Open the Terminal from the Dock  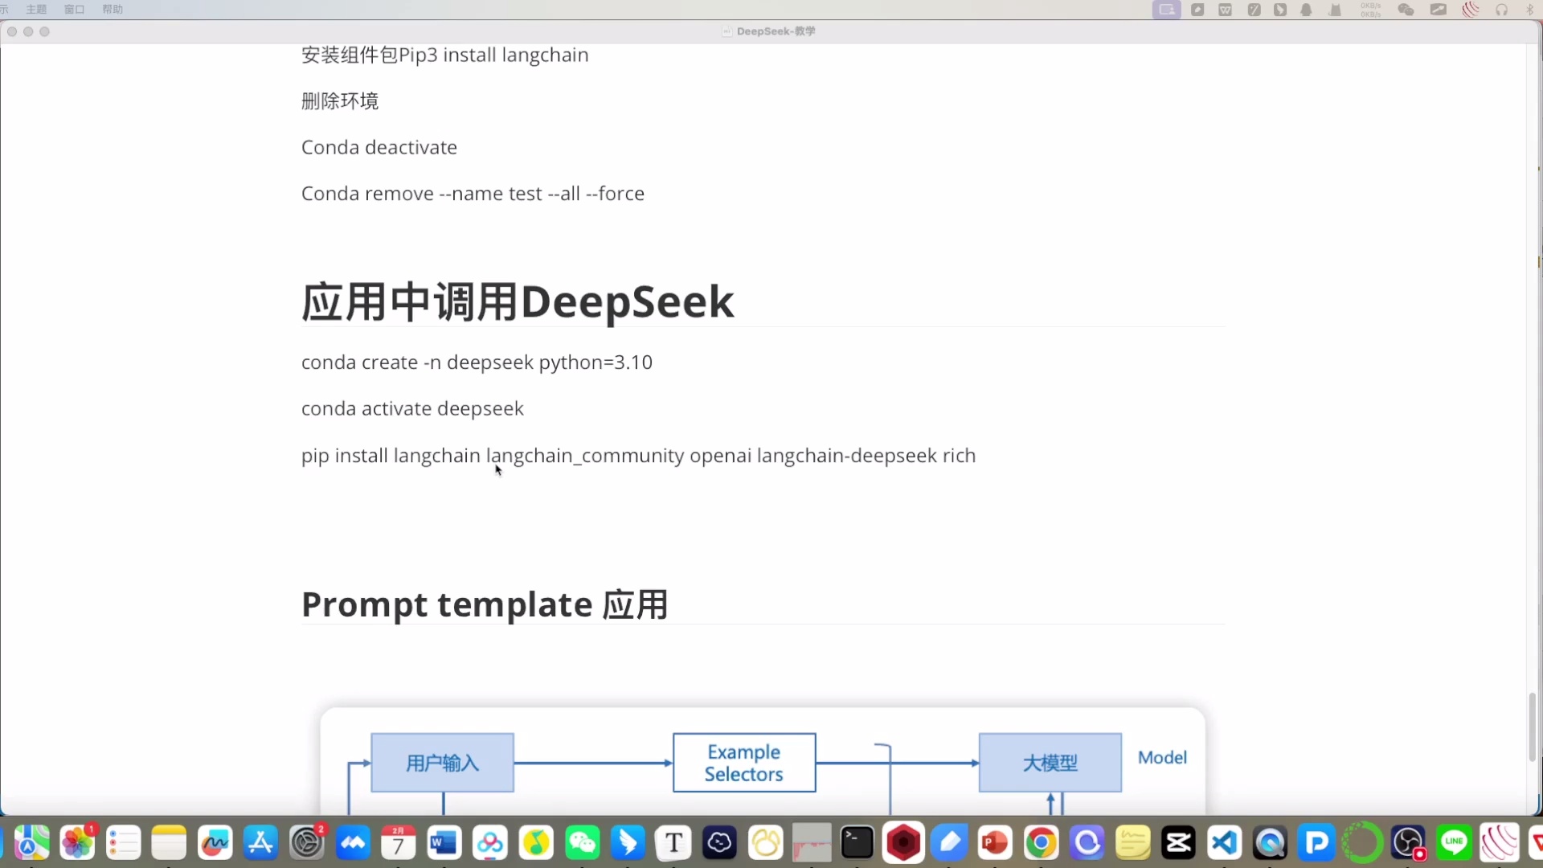pyautogui.click(x=857, y=842)
